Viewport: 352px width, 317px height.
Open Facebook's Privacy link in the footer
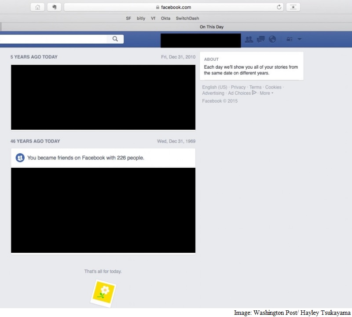[238, 87]
